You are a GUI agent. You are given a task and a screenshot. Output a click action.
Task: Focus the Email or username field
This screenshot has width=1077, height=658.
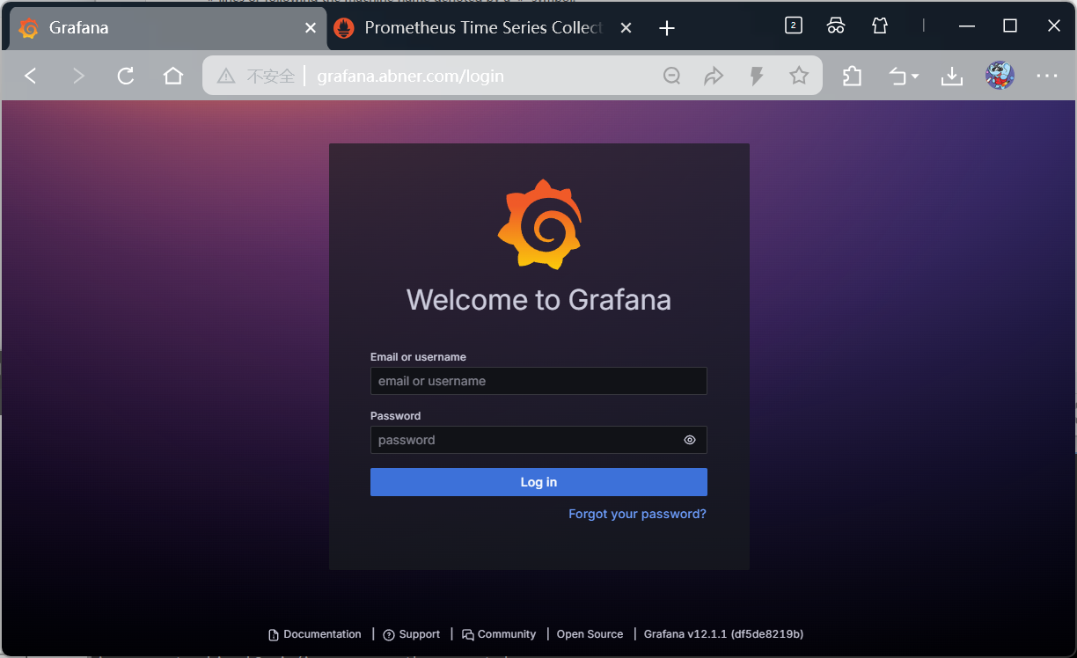click(538, 381)
